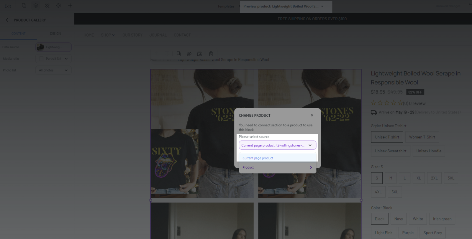Screen dimensions: 472x239
Task: Select Unisex Sweatshirt style
Action: coord(391,151)
